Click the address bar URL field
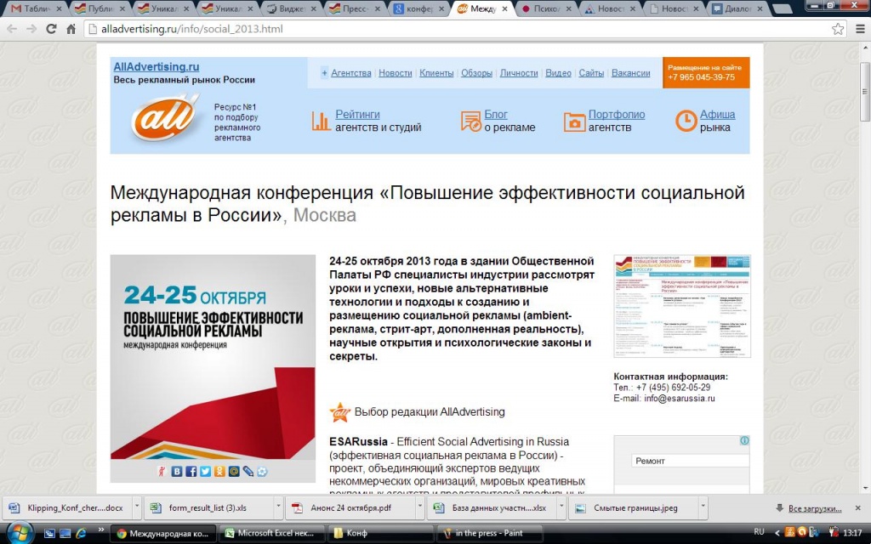 pos(464,29)
